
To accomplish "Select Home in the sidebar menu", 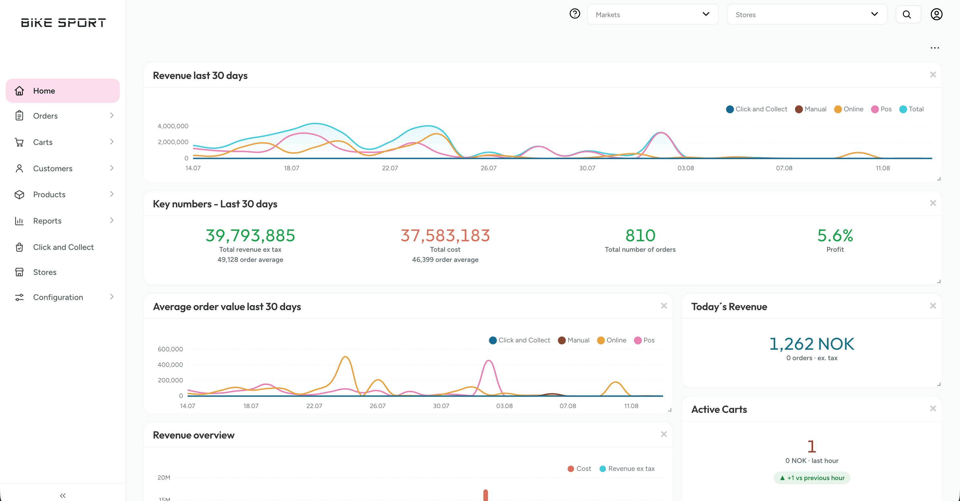I will click(63, 91).
